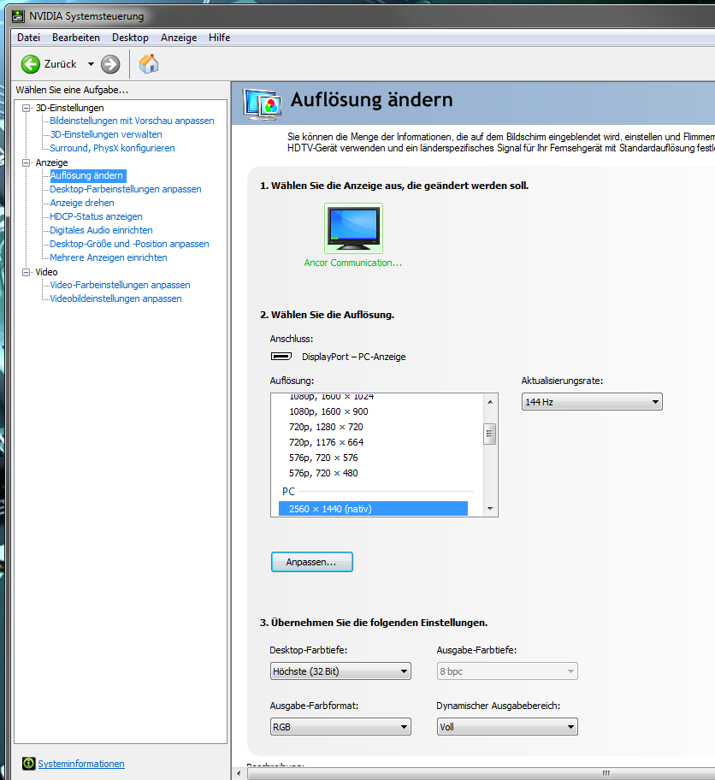Open the Zurück history dropdown arrow
Viewport: 715px width, 780px height.
click(x=91, y=64)
